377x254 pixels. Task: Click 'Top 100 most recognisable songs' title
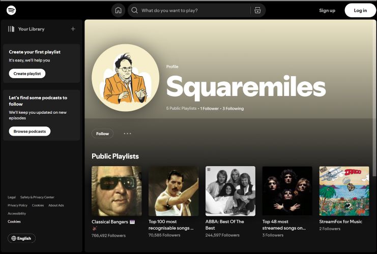[171, 225]
